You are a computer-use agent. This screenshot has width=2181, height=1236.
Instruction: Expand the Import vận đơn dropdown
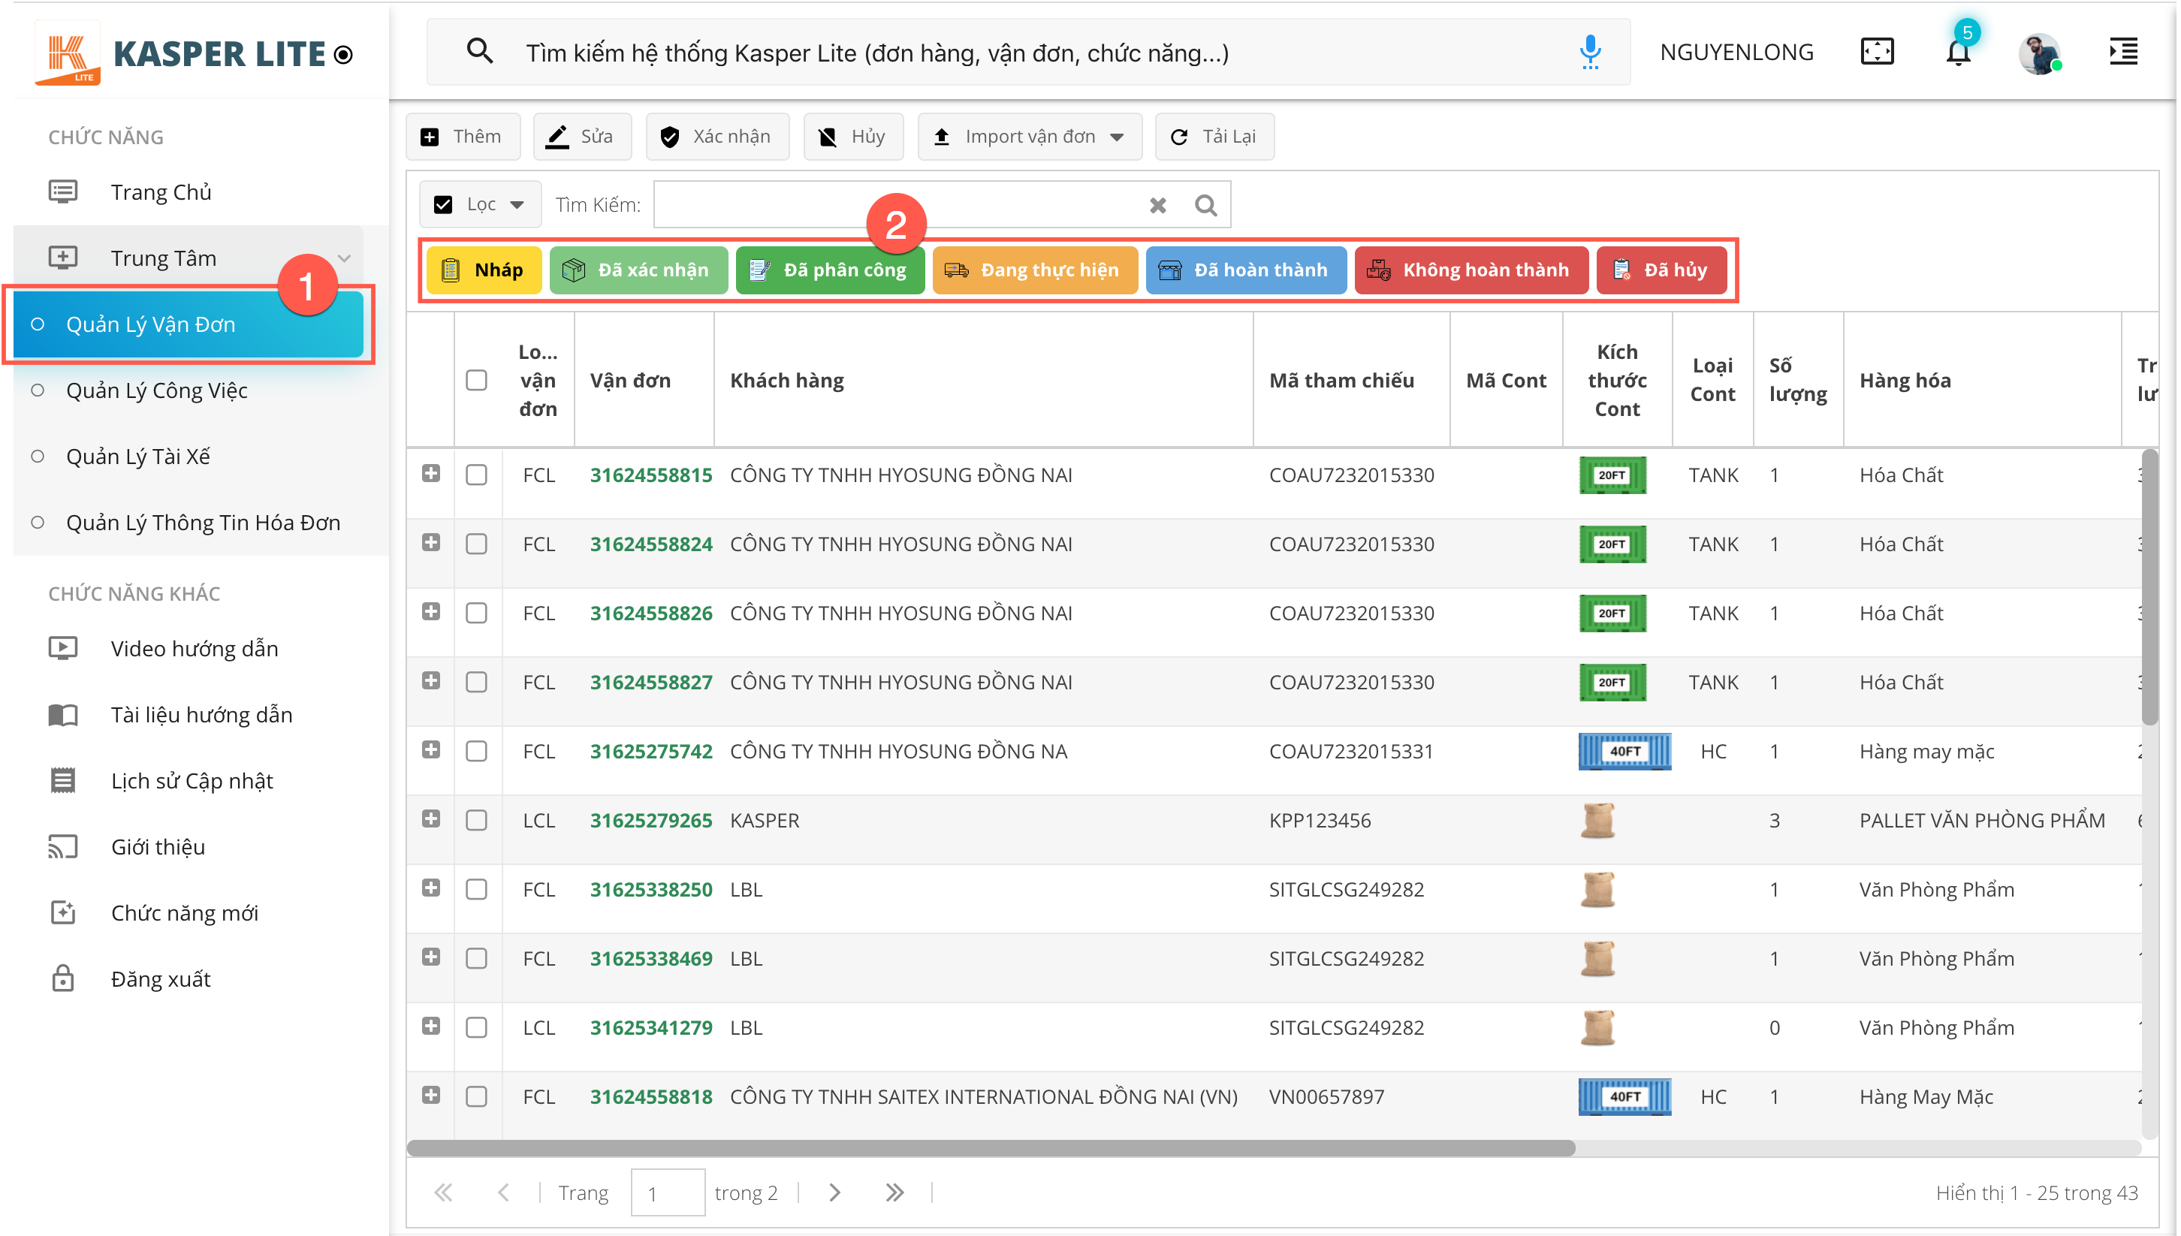[x=1030, y=137]
